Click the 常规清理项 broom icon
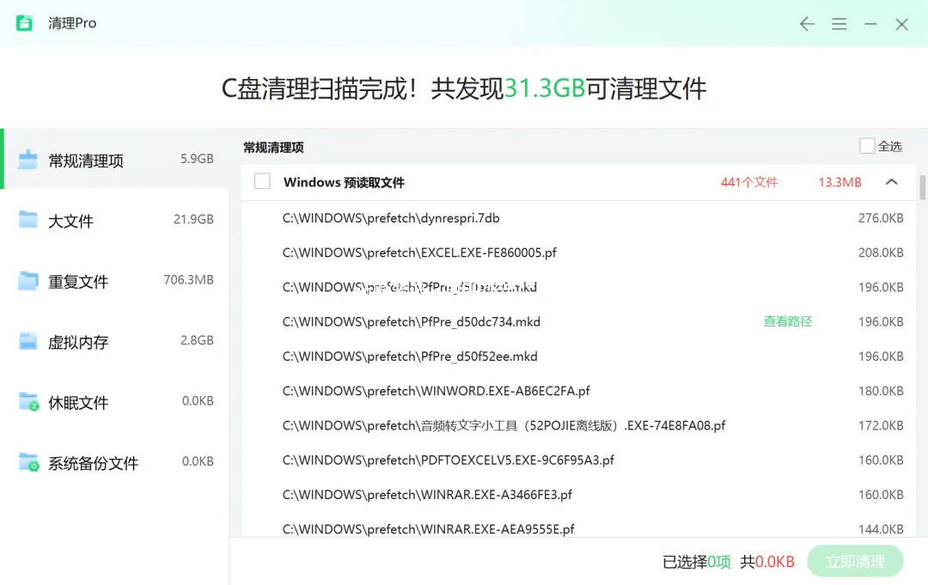928x585 pixels. 28,160
